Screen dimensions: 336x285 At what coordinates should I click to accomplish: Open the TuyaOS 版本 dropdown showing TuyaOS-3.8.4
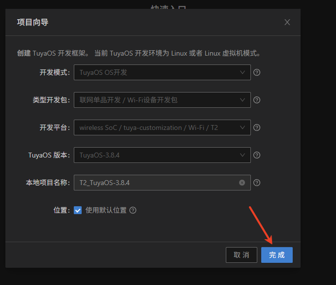click(162, 155)
